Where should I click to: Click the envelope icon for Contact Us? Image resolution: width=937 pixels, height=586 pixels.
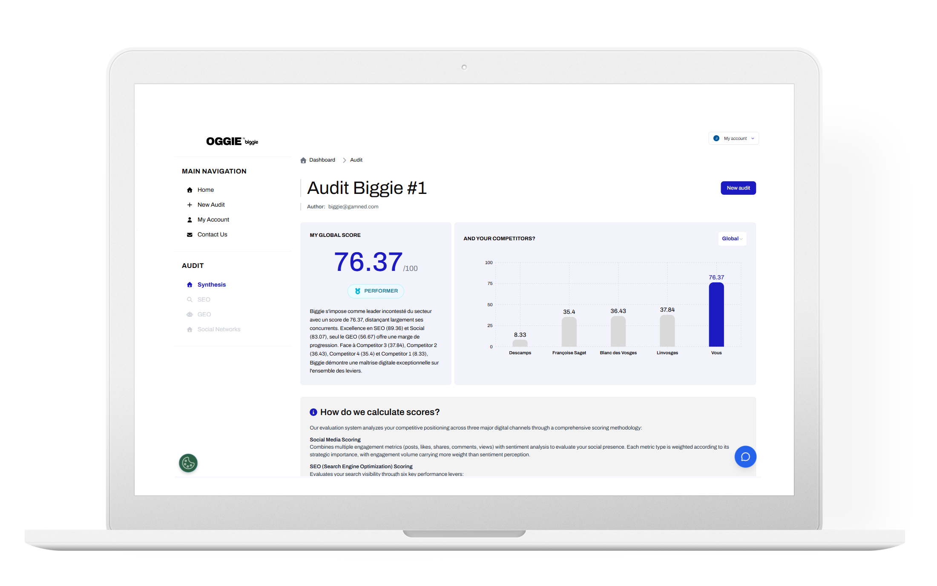coord(190,235)
